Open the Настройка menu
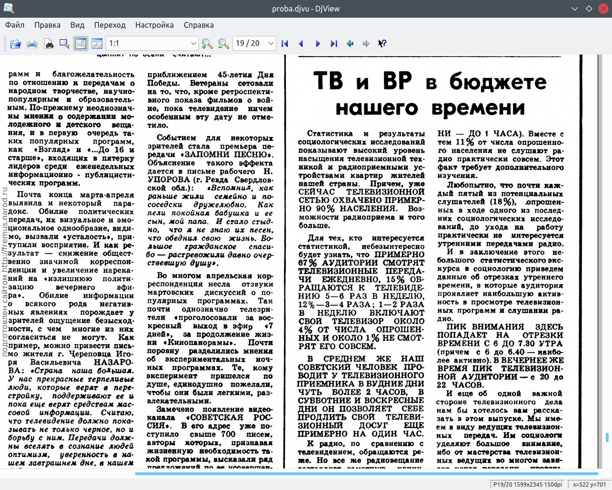The image size is (612, 490). 154,25
